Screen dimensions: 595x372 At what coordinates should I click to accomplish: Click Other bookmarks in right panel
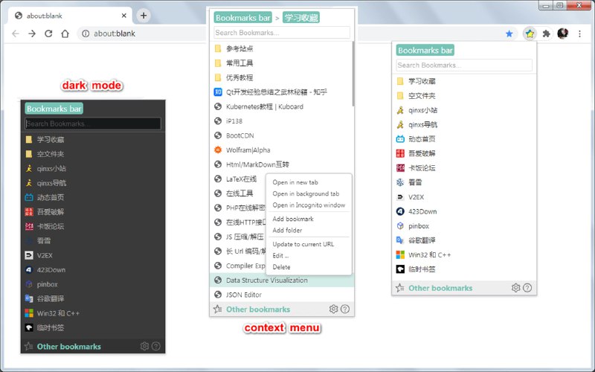[440, 288]
